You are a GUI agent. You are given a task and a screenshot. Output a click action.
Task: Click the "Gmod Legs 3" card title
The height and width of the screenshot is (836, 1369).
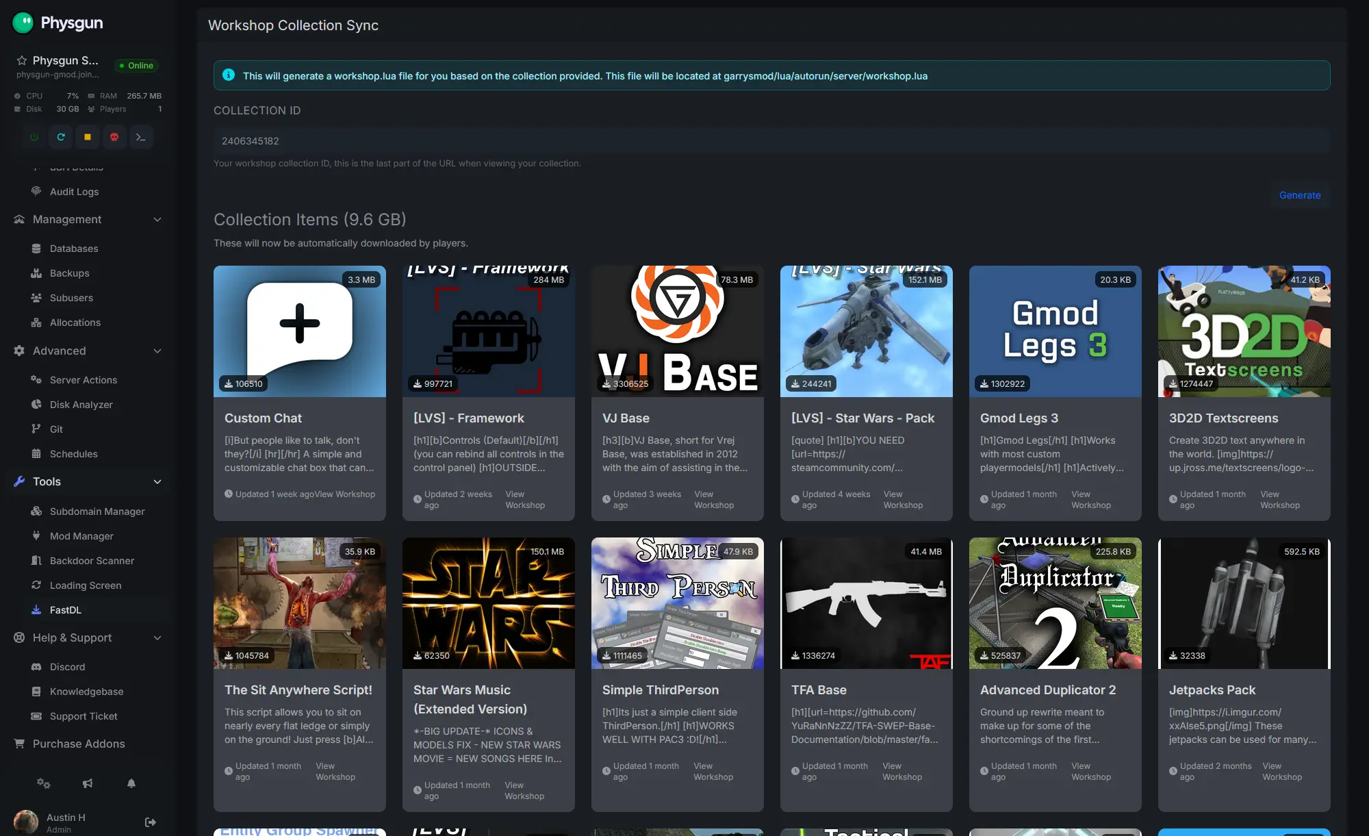tap(1019, 418)
